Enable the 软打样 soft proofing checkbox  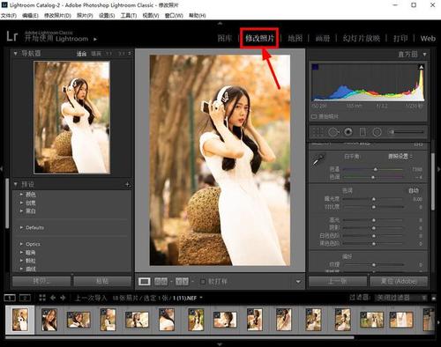tap(203, 282)
